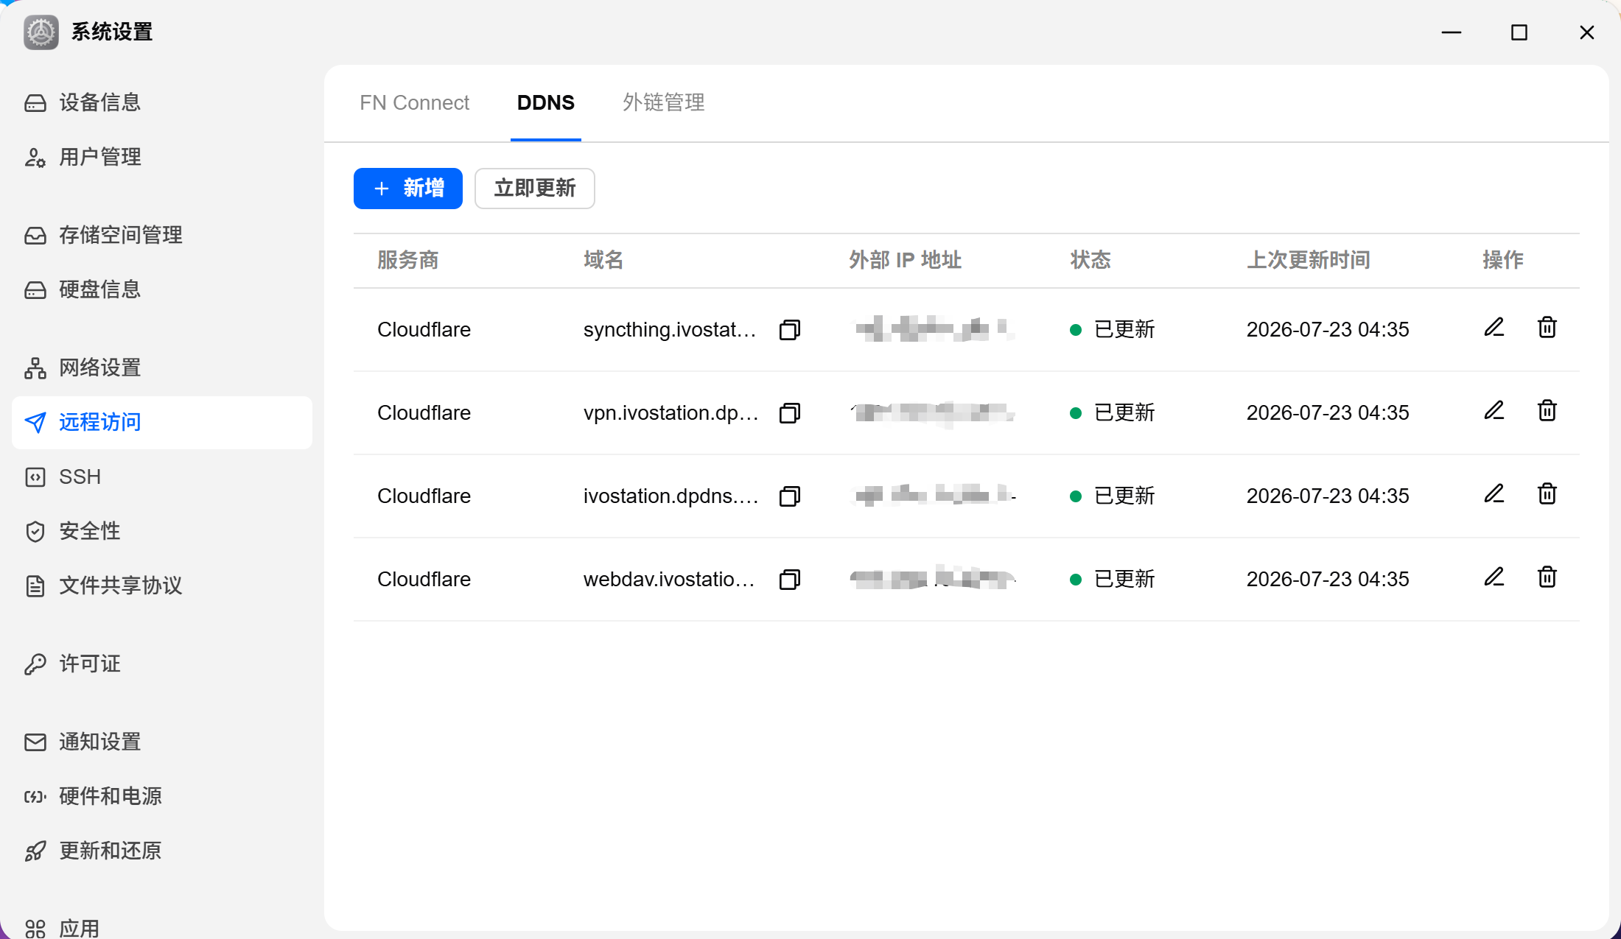This screenshot has width=1621, height=939.
Task: Delete the syncthing DDNS entry
Action: tap(1547, 327)
